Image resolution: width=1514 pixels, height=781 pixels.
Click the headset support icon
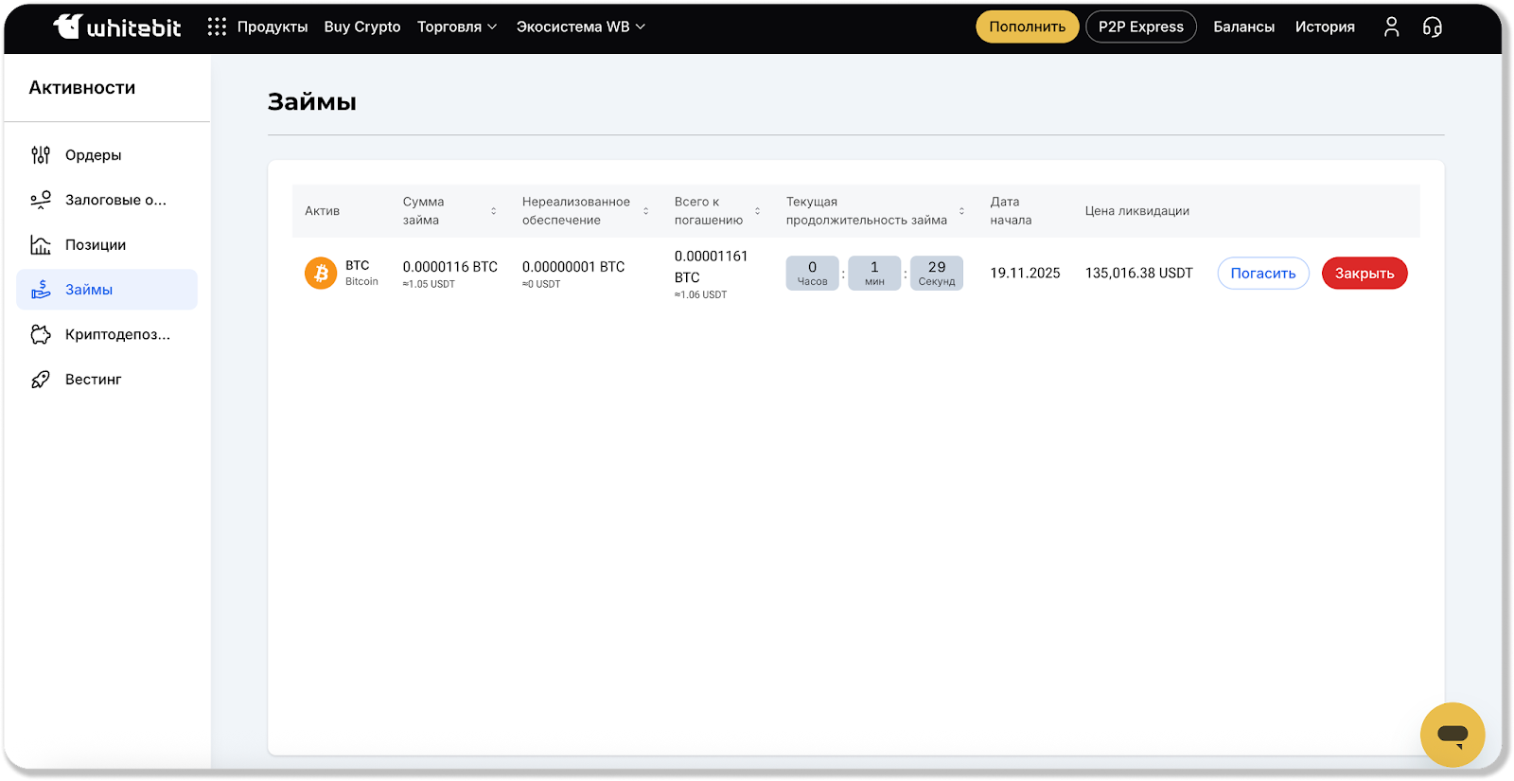tap(1433, 27)
